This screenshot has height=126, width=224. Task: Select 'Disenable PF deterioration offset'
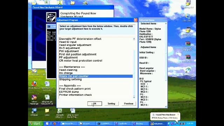(80, 39)
